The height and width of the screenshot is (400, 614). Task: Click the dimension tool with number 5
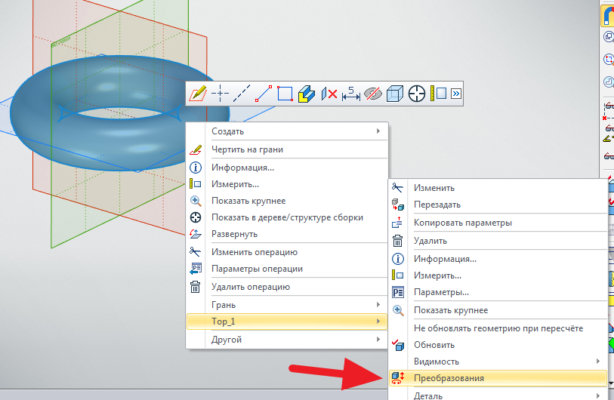pos(350,94)
